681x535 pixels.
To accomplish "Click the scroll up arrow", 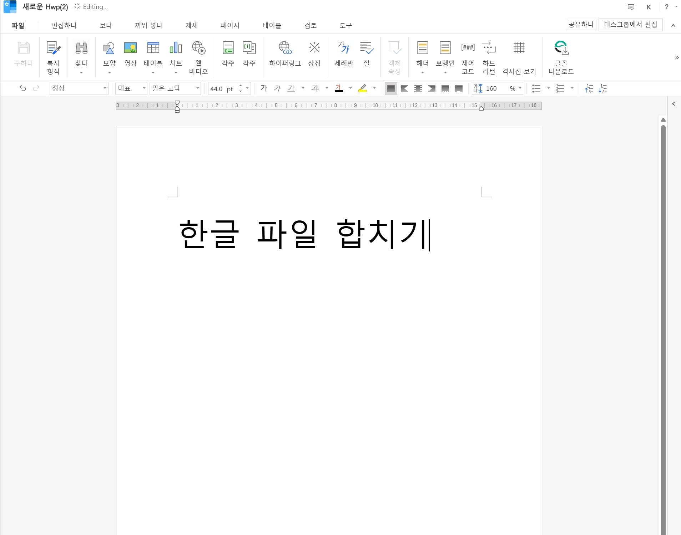I will pos(663,120).
